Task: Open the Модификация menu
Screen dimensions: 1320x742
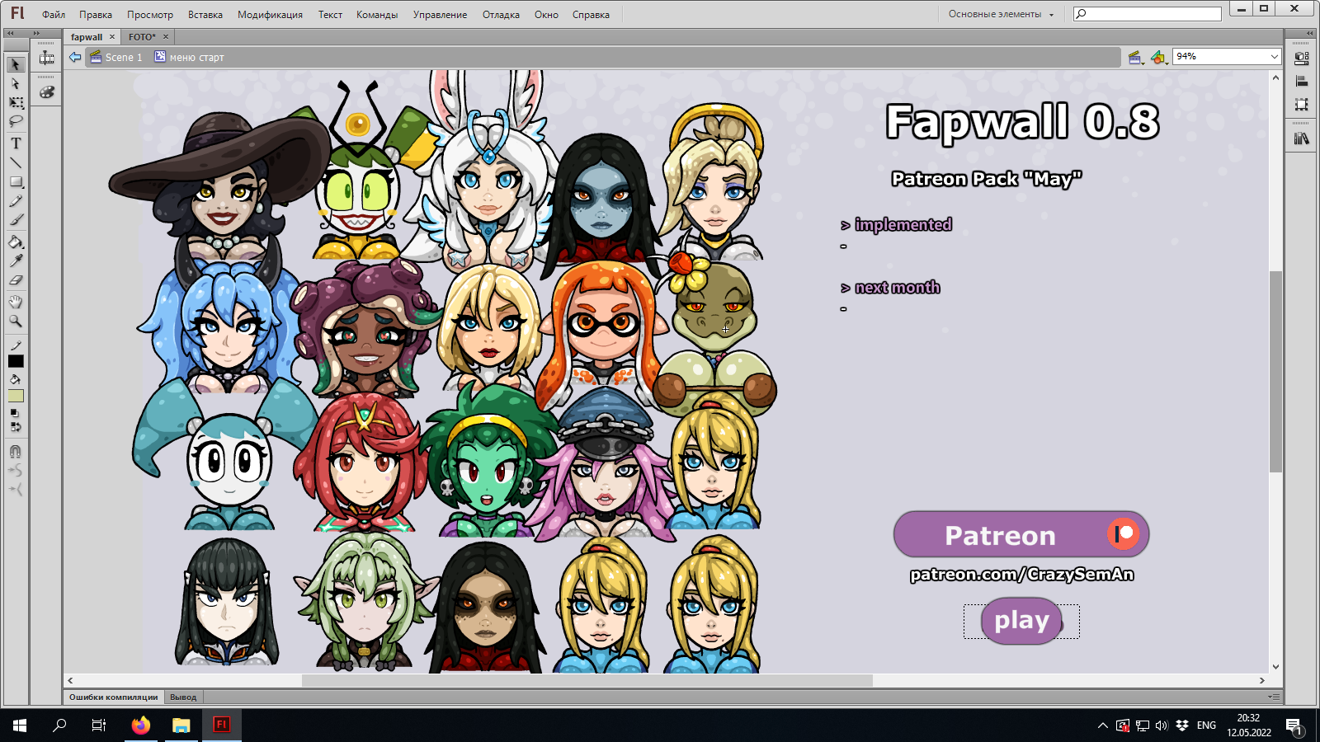Action: (270, 15)
